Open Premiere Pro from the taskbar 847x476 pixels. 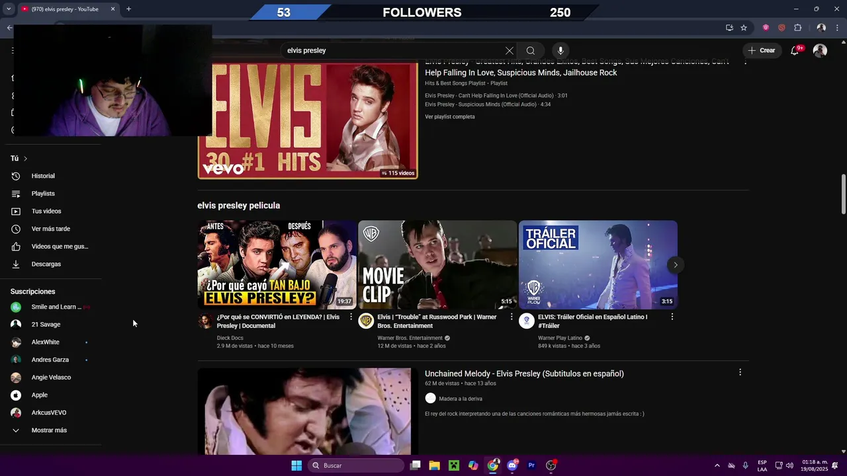click(x=531, y=465)
